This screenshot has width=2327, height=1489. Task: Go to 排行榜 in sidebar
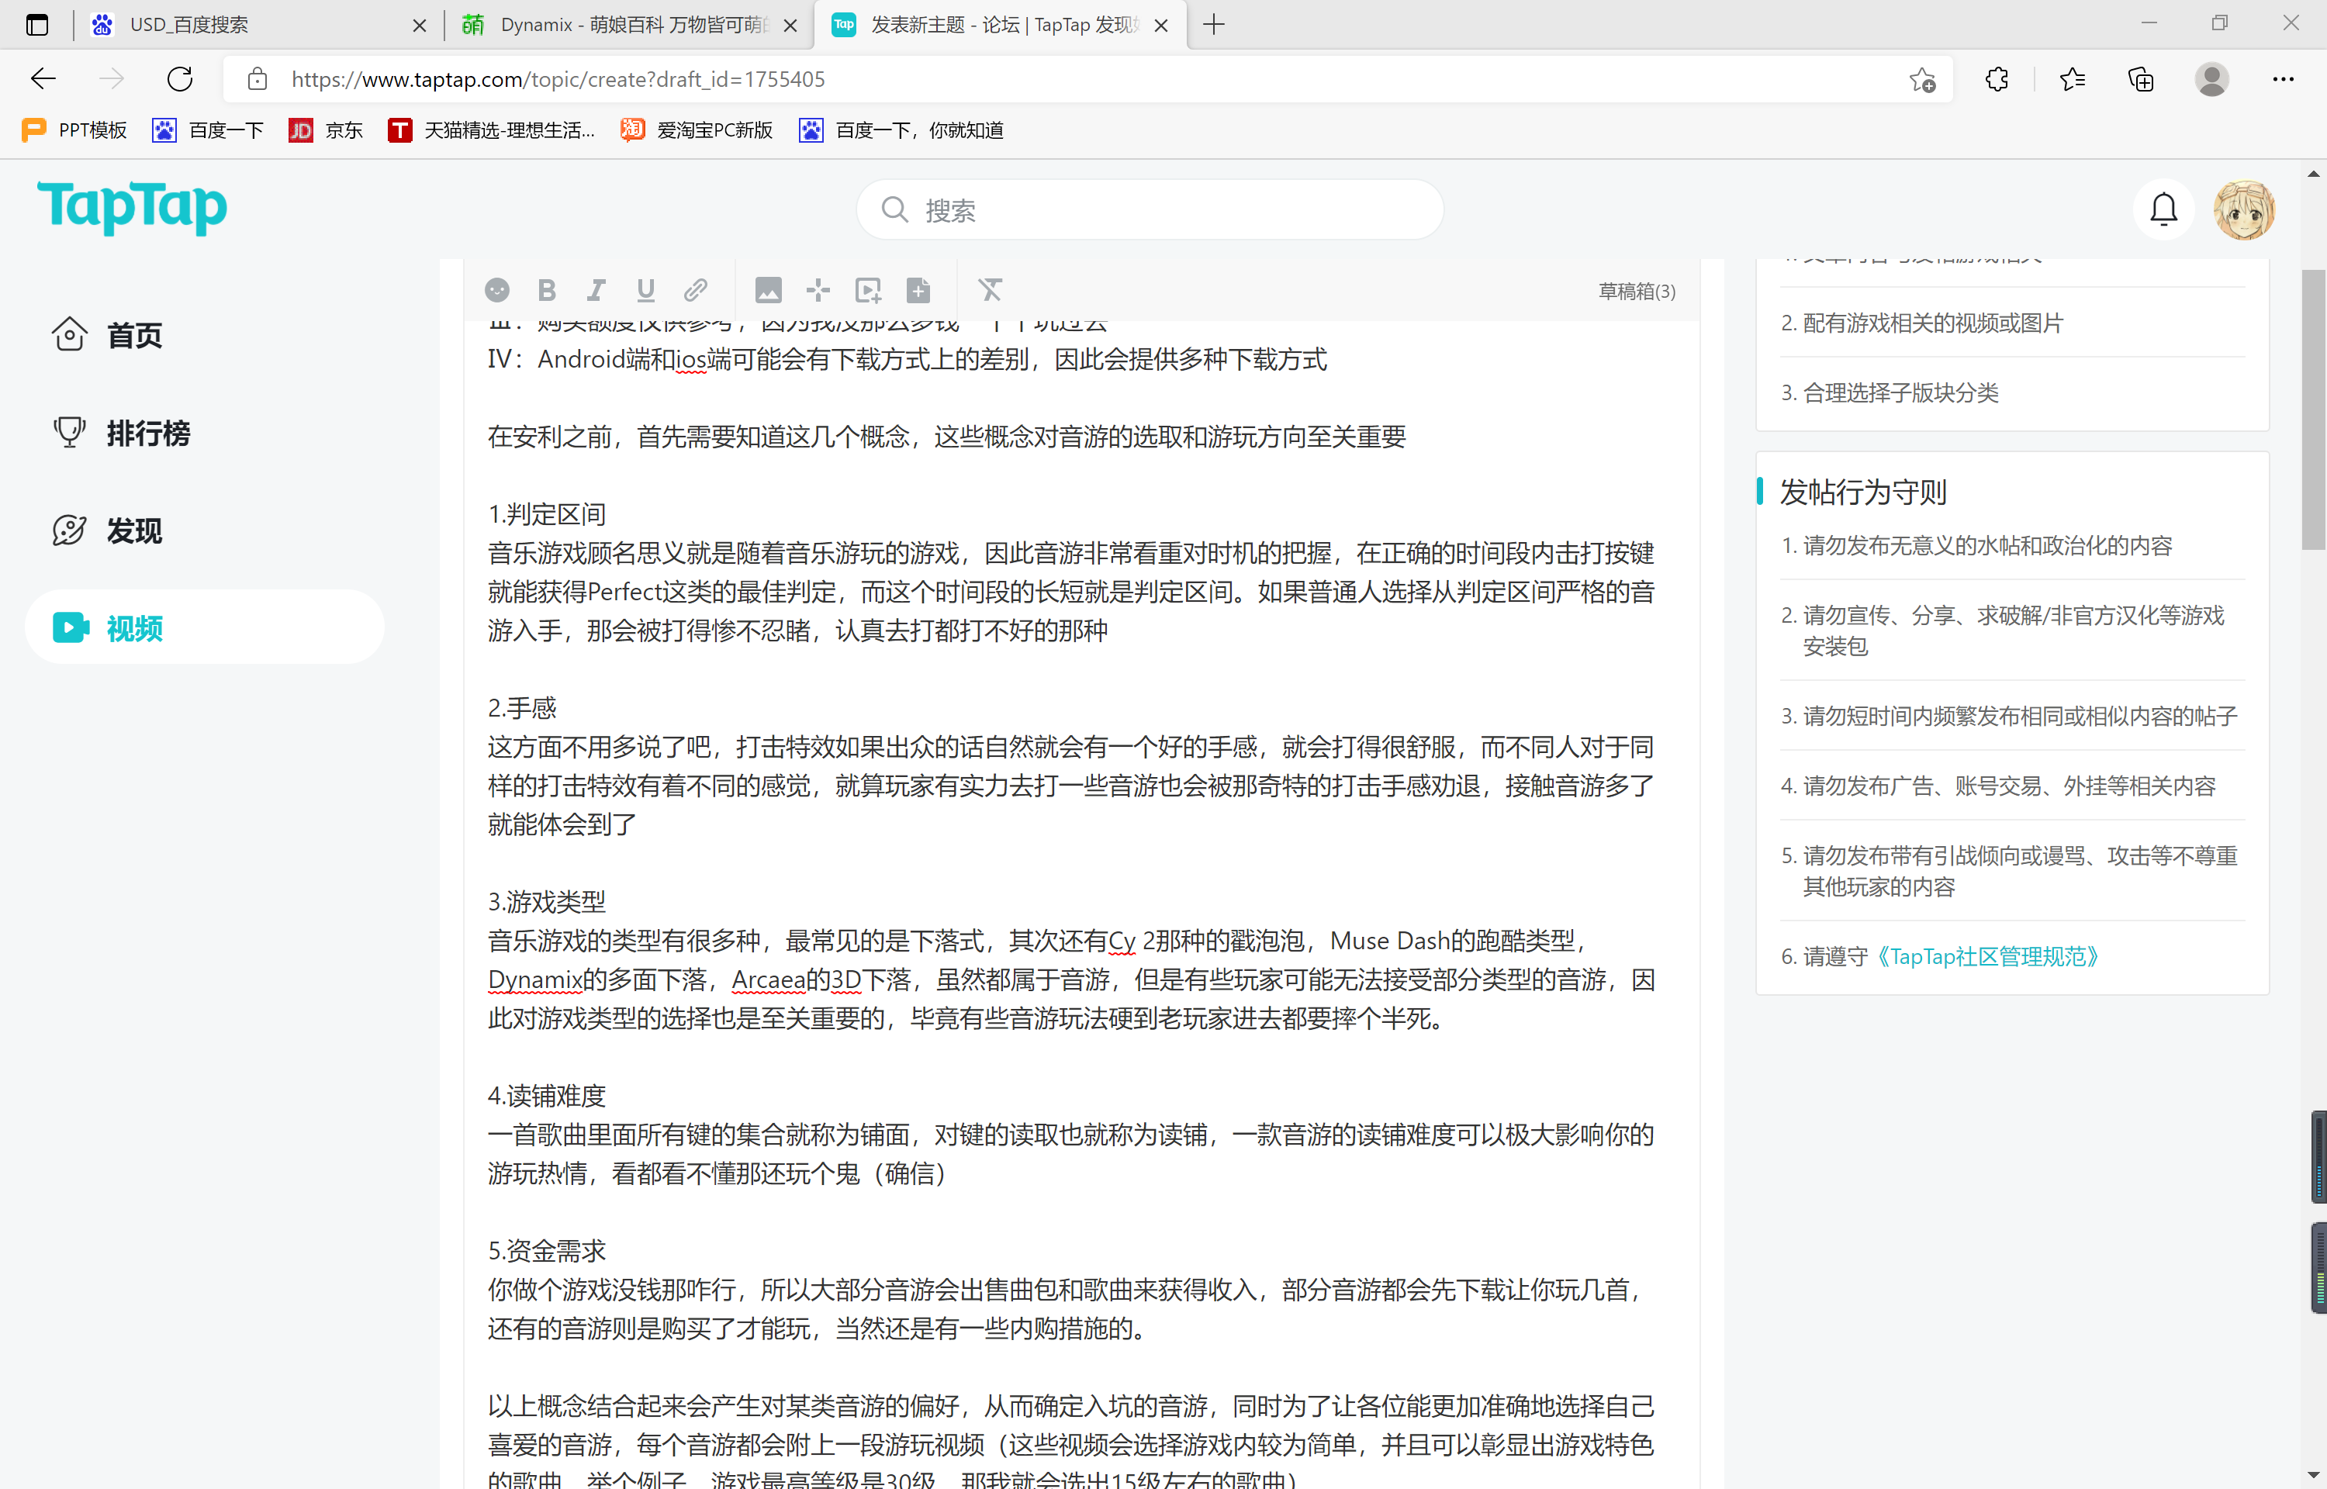click(x=148, y=434)
